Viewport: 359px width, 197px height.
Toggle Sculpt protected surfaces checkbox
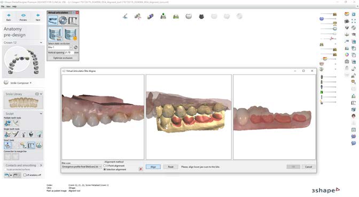5,170
